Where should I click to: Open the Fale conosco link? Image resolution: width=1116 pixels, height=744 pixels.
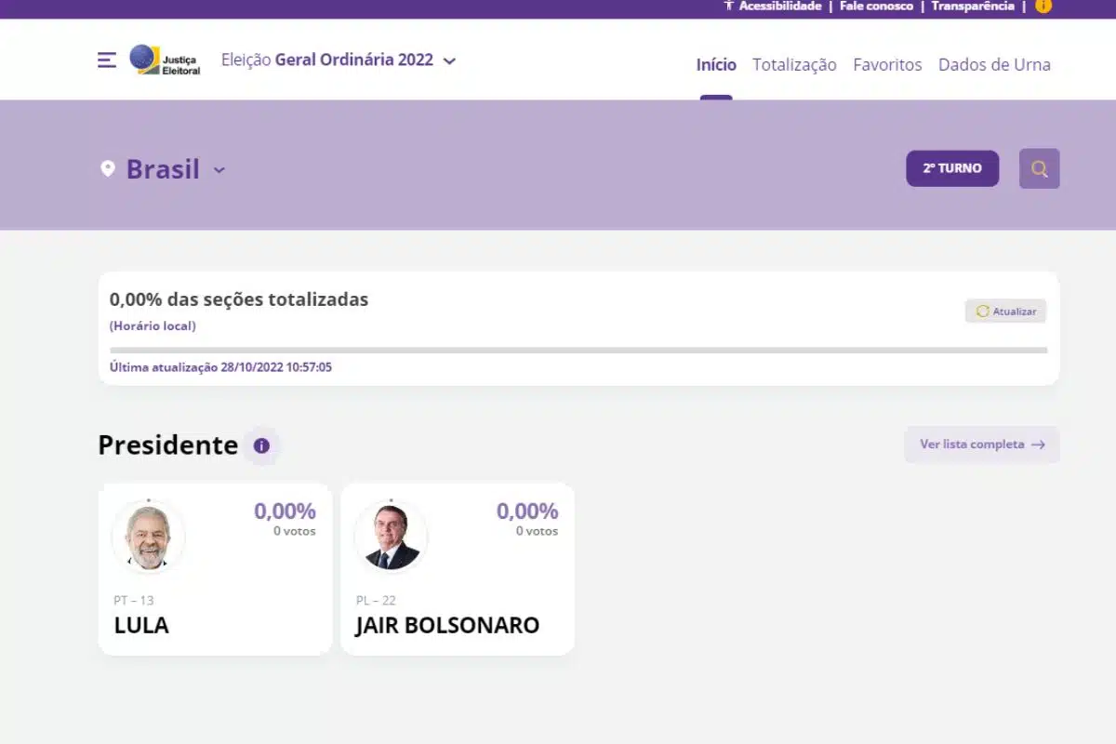[x=875, y=6]
